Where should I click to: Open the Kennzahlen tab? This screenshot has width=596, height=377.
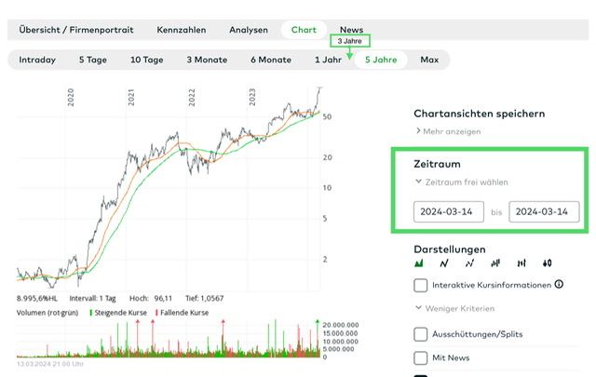(x=181, y=30)
